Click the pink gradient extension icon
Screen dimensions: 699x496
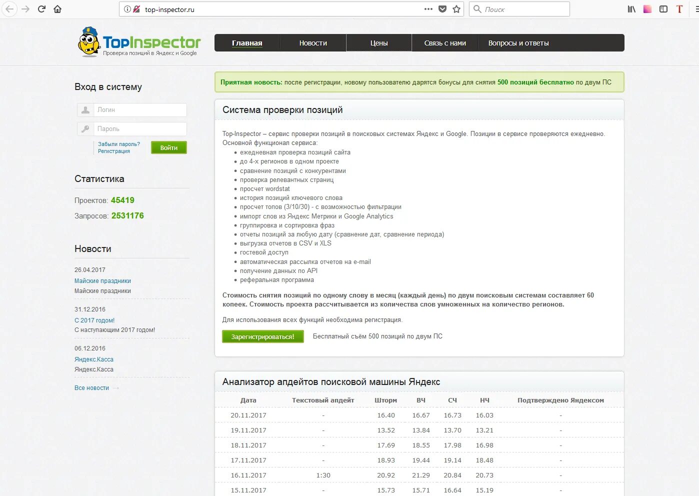tap(647, 9)
